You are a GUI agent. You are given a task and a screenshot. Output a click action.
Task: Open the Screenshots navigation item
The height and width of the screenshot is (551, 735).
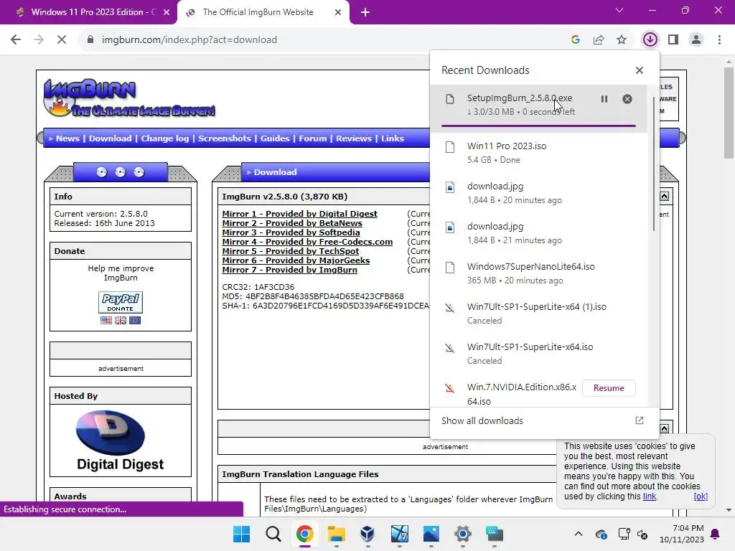point(225,138)
